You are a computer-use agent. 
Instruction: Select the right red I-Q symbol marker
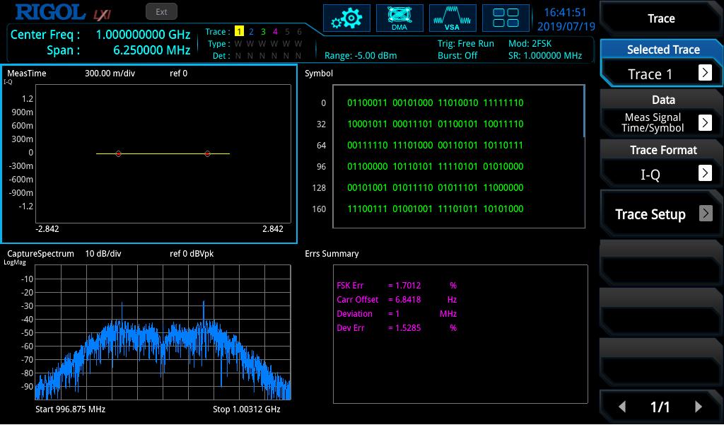207,153
